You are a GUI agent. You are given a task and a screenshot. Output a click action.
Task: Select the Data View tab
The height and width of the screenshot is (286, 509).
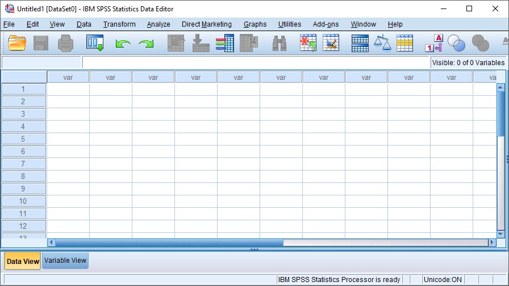(x=23, y=261)
